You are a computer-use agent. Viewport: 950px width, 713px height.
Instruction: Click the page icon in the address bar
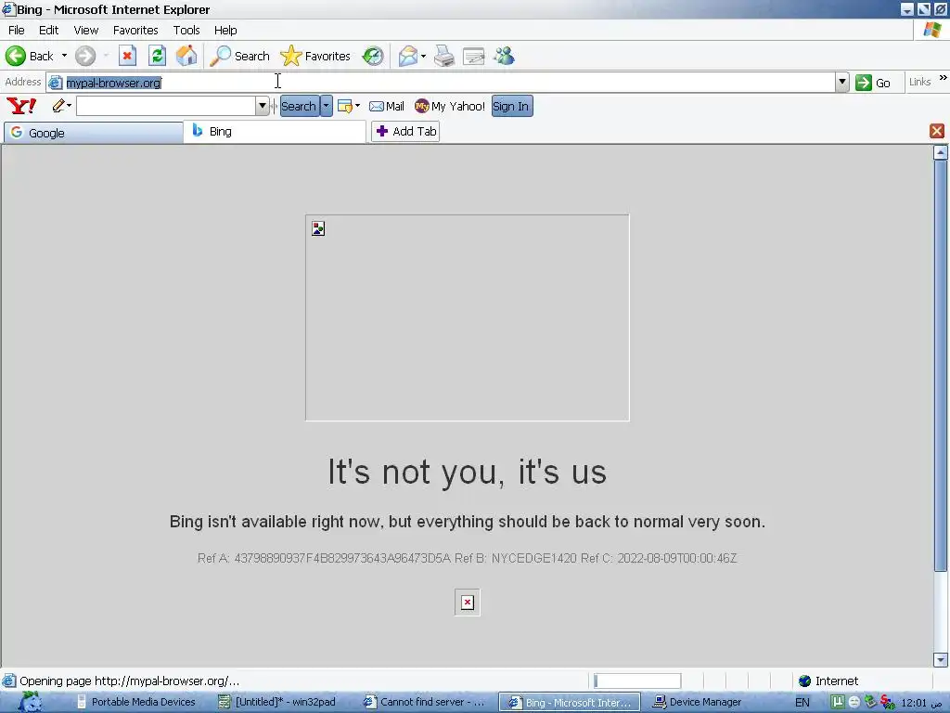click(x=56, y=83)
